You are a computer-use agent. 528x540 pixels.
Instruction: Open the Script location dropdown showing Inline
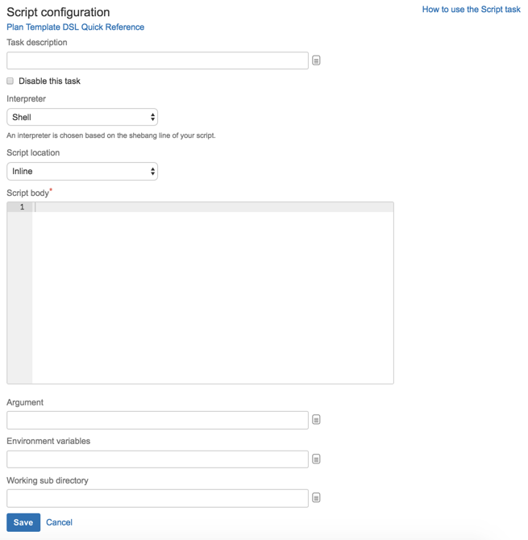coord(82,171)
